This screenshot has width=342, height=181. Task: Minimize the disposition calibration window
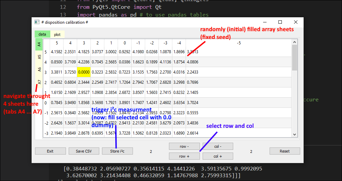click(265, 22)
